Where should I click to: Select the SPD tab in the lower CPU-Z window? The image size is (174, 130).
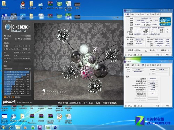[x=148, y=65]
